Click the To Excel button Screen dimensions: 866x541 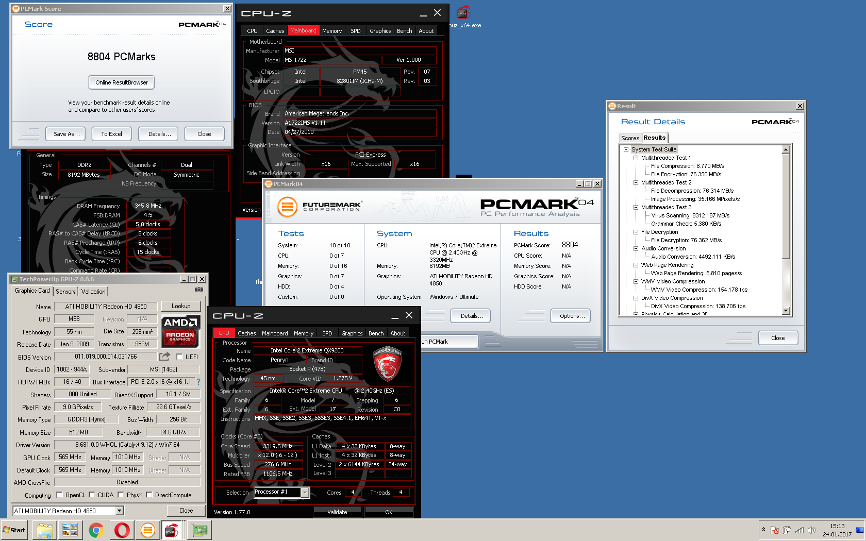[111, 134]
